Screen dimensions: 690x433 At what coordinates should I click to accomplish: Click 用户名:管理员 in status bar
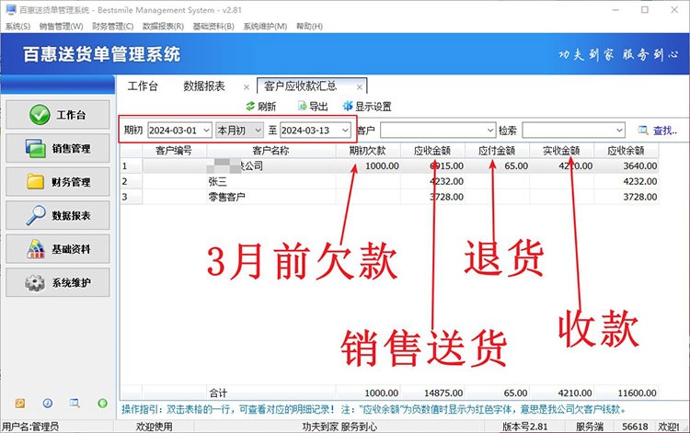30,427
